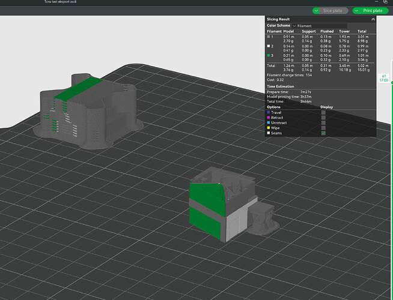Click the Slice plate button
Screen dimensions: 393x300
point(333,11)
